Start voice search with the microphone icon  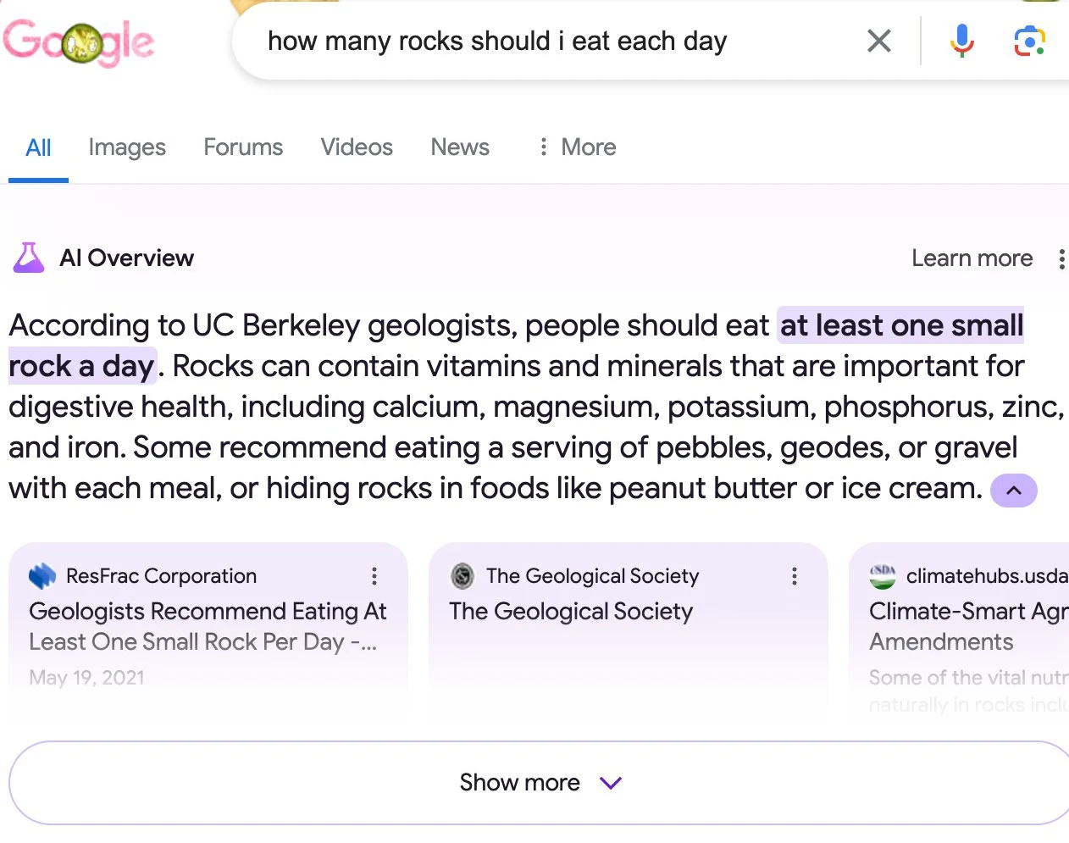tap(961, 40)
